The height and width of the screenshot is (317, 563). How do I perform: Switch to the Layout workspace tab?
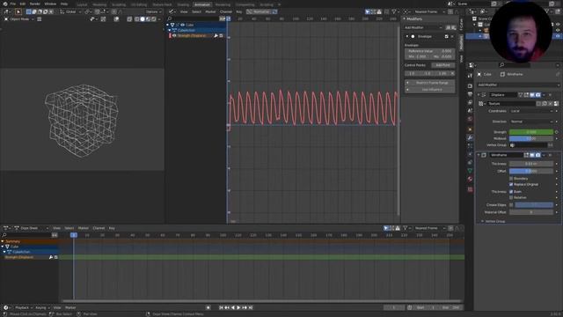82,4
